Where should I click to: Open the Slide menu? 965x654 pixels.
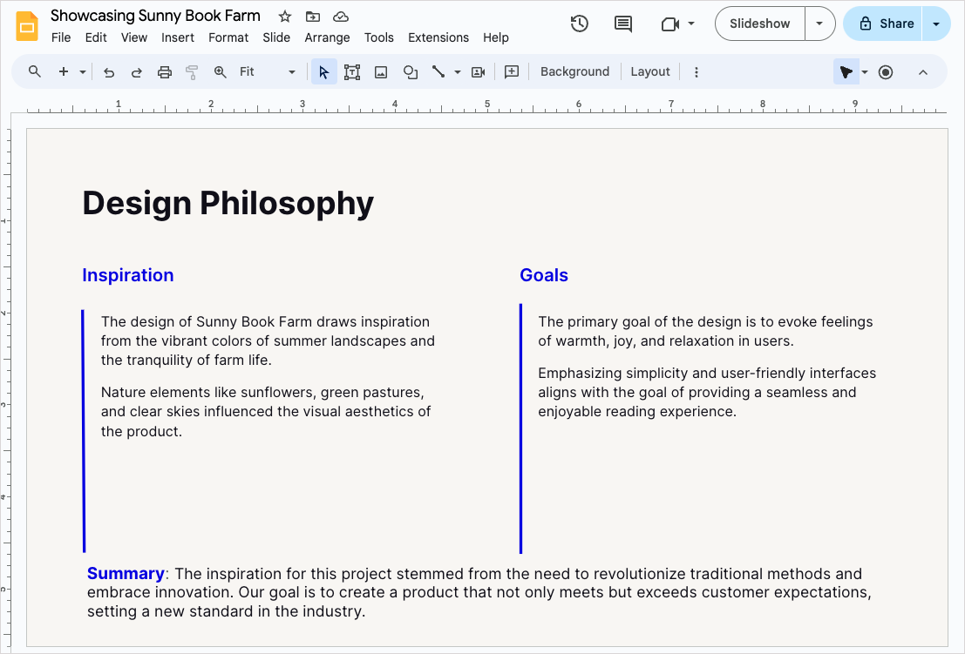[276, 37]
